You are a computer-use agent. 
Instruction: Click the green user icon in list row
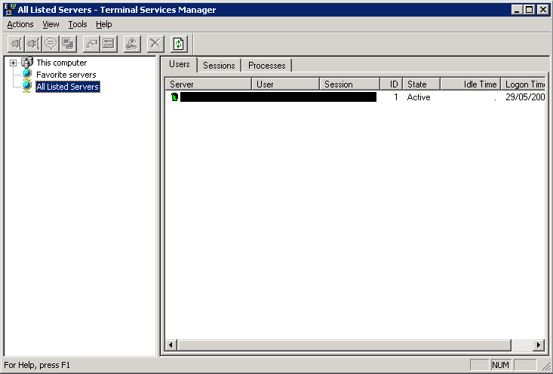pos(174,97)
